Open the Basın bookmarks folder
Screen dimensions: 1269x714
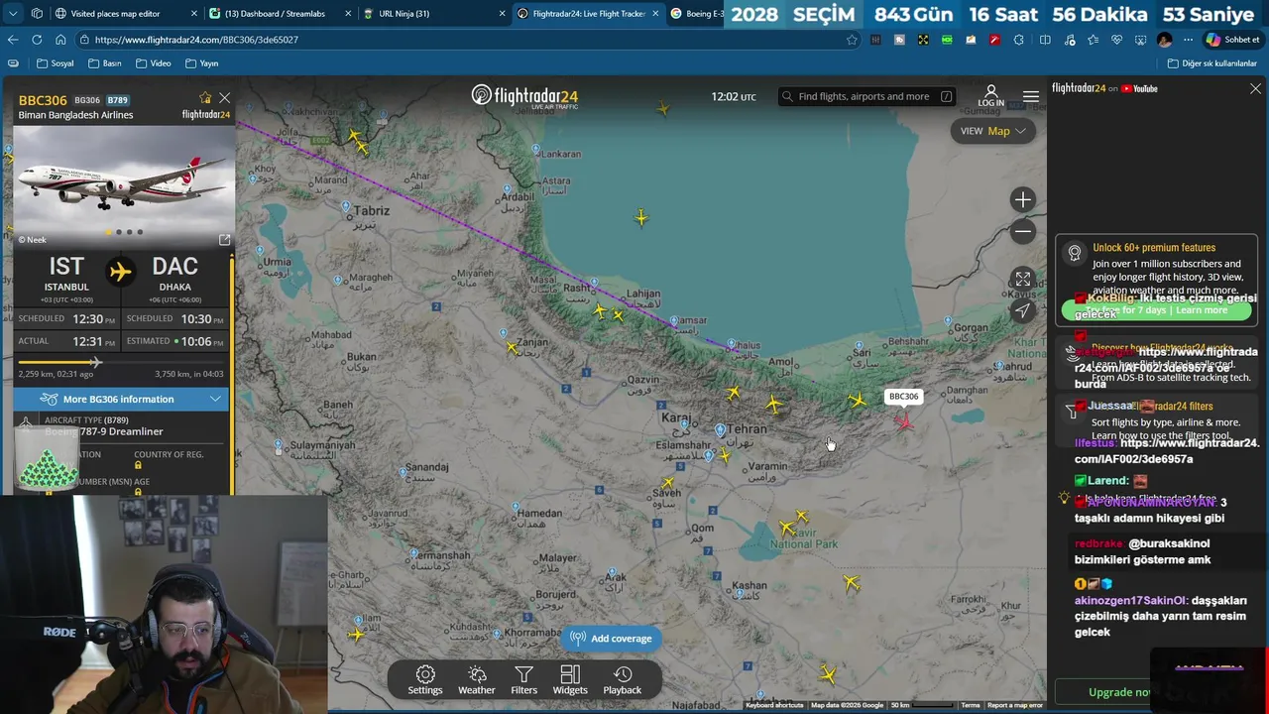[x=105, y=63]
